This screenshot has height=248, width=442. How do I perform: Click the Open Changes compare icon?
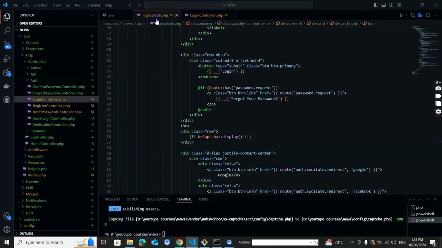click(x=413, y=15)
